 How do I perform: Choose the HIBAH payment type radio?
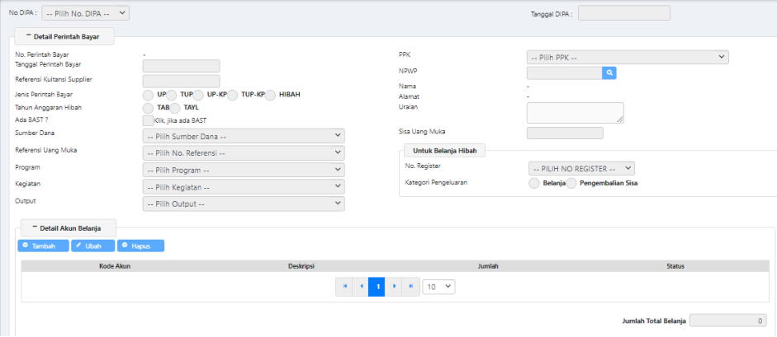coord(271,95)
